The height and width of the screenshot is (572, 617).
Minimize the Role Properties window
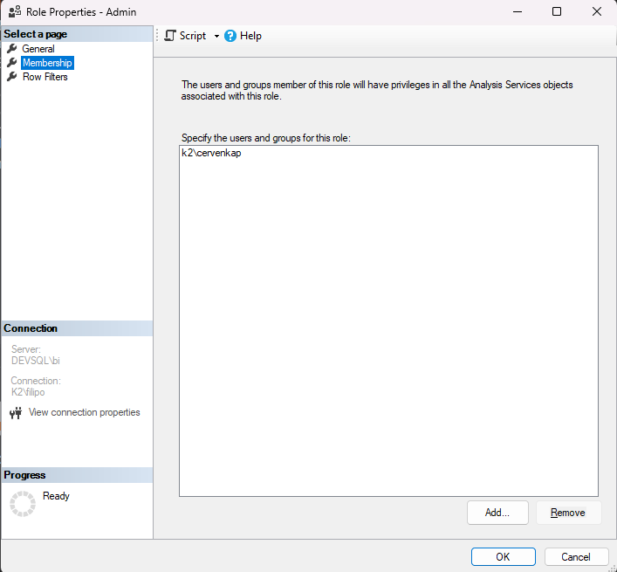coord(518,12)
